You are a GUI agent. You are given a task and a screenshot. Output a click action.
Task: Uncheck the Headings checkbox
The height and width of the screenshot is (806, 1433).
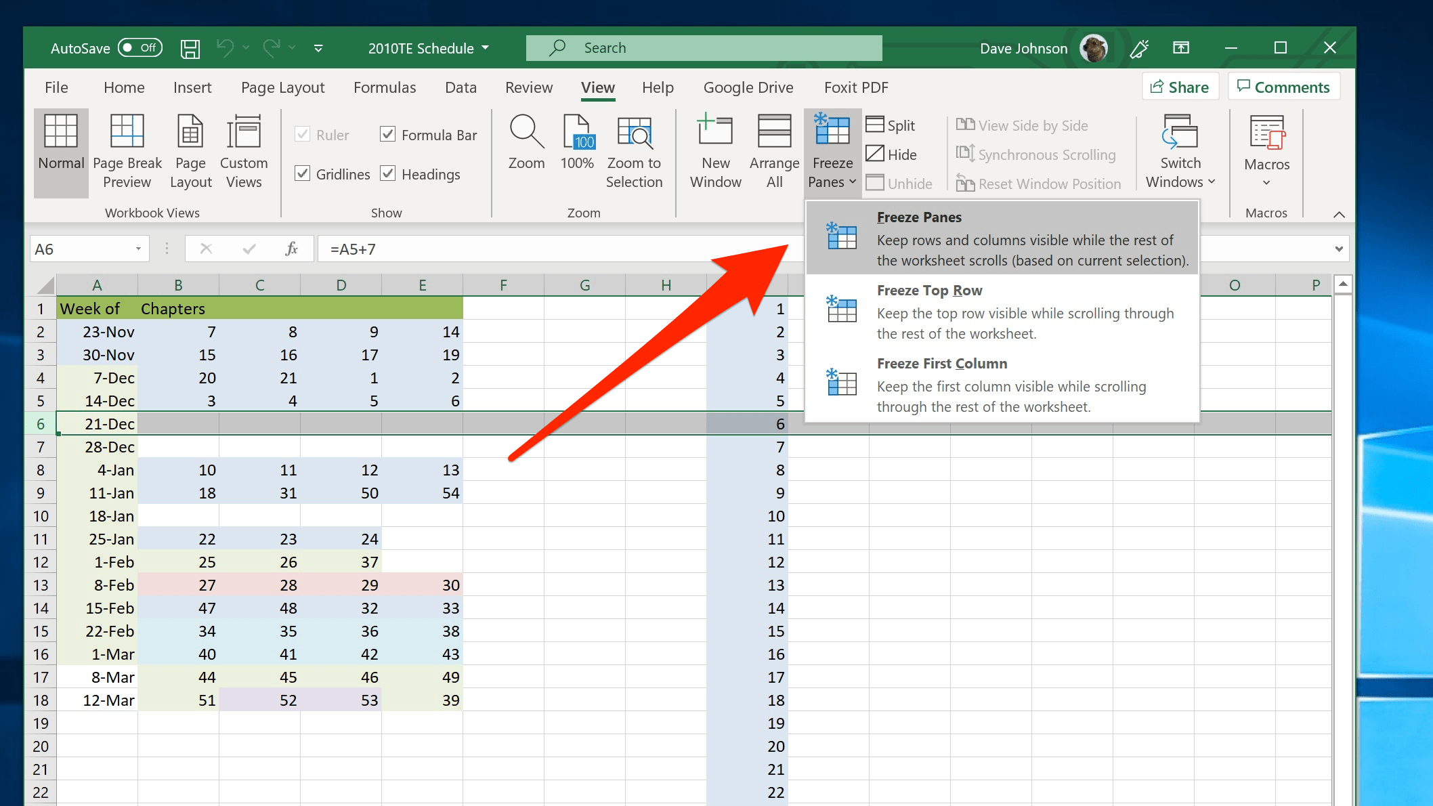pyautogui.click(x=388, y=174)
